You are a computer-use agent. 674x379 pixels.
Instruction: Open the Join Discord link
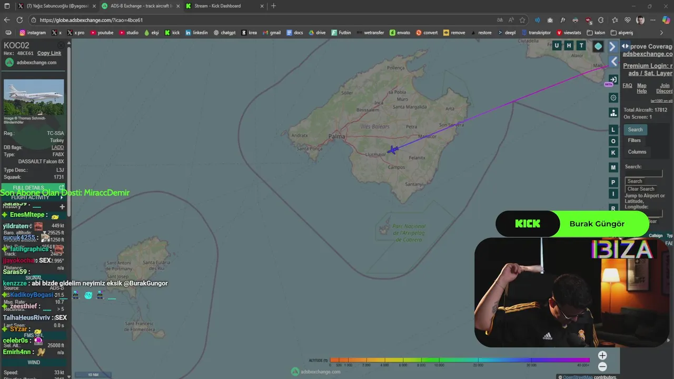point(665,88)
